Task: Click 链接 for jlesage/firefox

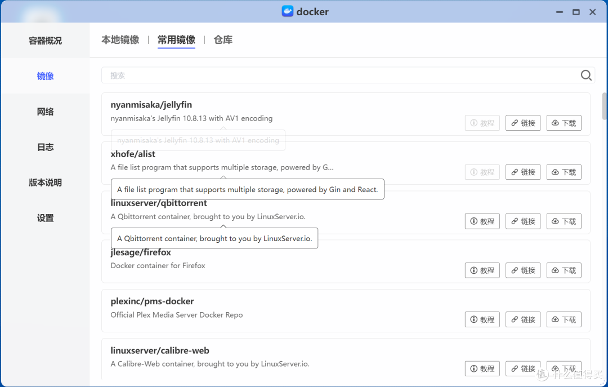Action: pyautogui.click(x=522, y=270)
